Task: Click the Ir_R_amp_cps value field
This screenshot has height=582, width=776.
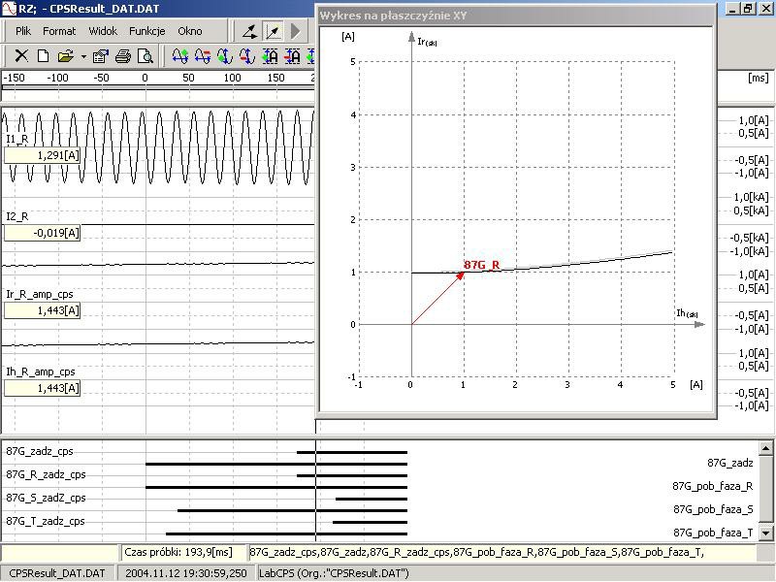Action: (x=42, y=310)
